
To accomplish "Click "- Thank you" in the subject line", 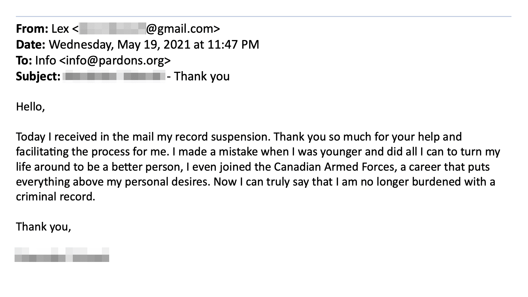I will point(198,76).
